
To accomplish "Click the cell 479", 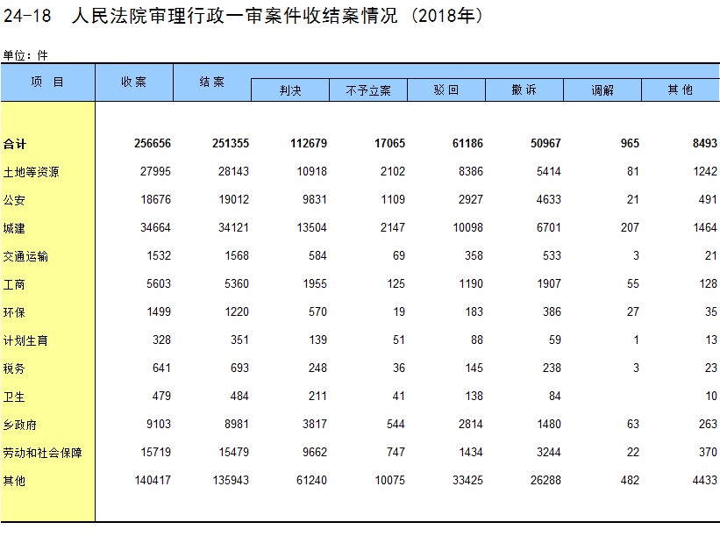I will point(161,396).
